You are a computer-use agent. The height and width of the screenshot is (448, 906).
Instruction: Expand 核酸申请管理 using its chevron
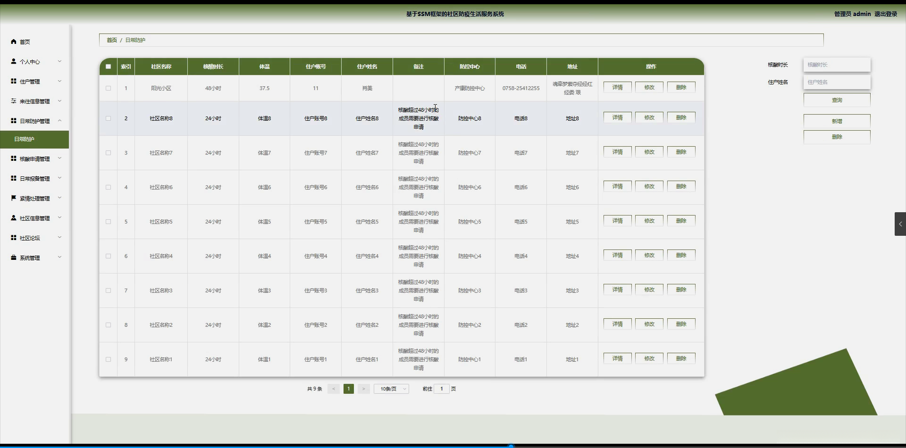[59, 158]
